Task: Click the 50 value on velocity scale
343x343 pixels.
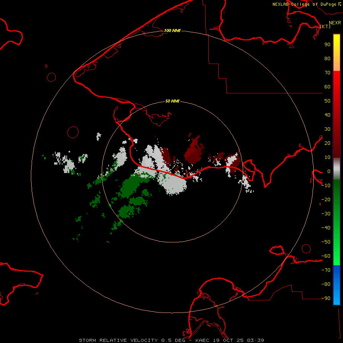Action: point(327,101)
